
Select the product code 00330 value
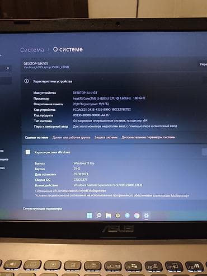91,115
